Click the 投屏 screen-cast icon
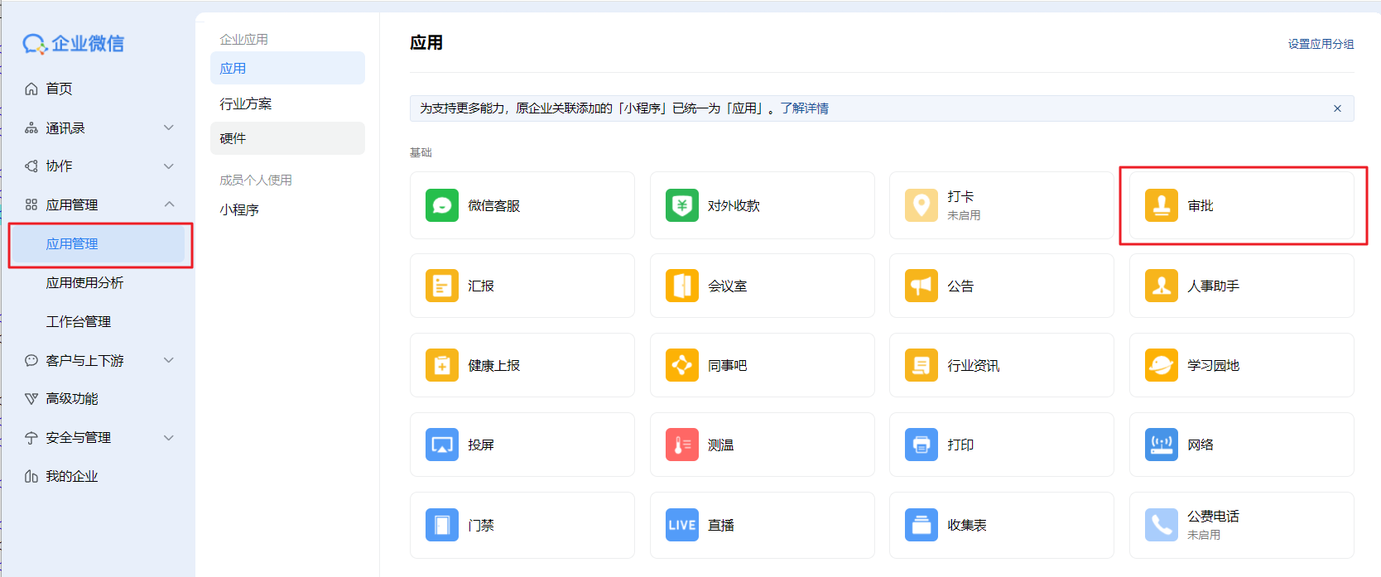This screenshot has width=1381, height=577. 442,445
